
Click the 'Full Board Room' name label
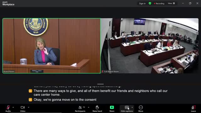(x=111, y=72)
